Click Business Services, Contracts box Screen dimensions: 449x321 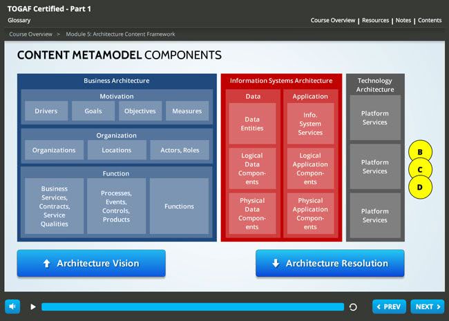click(x=54, y=206)
